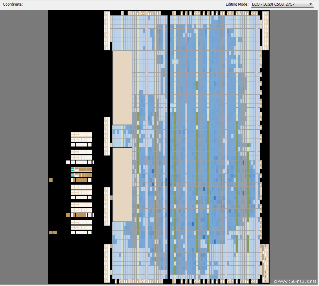Select the small LAB region between beige blocks
The height and width of the screenshot is (286, 319).
click(122, 136)
